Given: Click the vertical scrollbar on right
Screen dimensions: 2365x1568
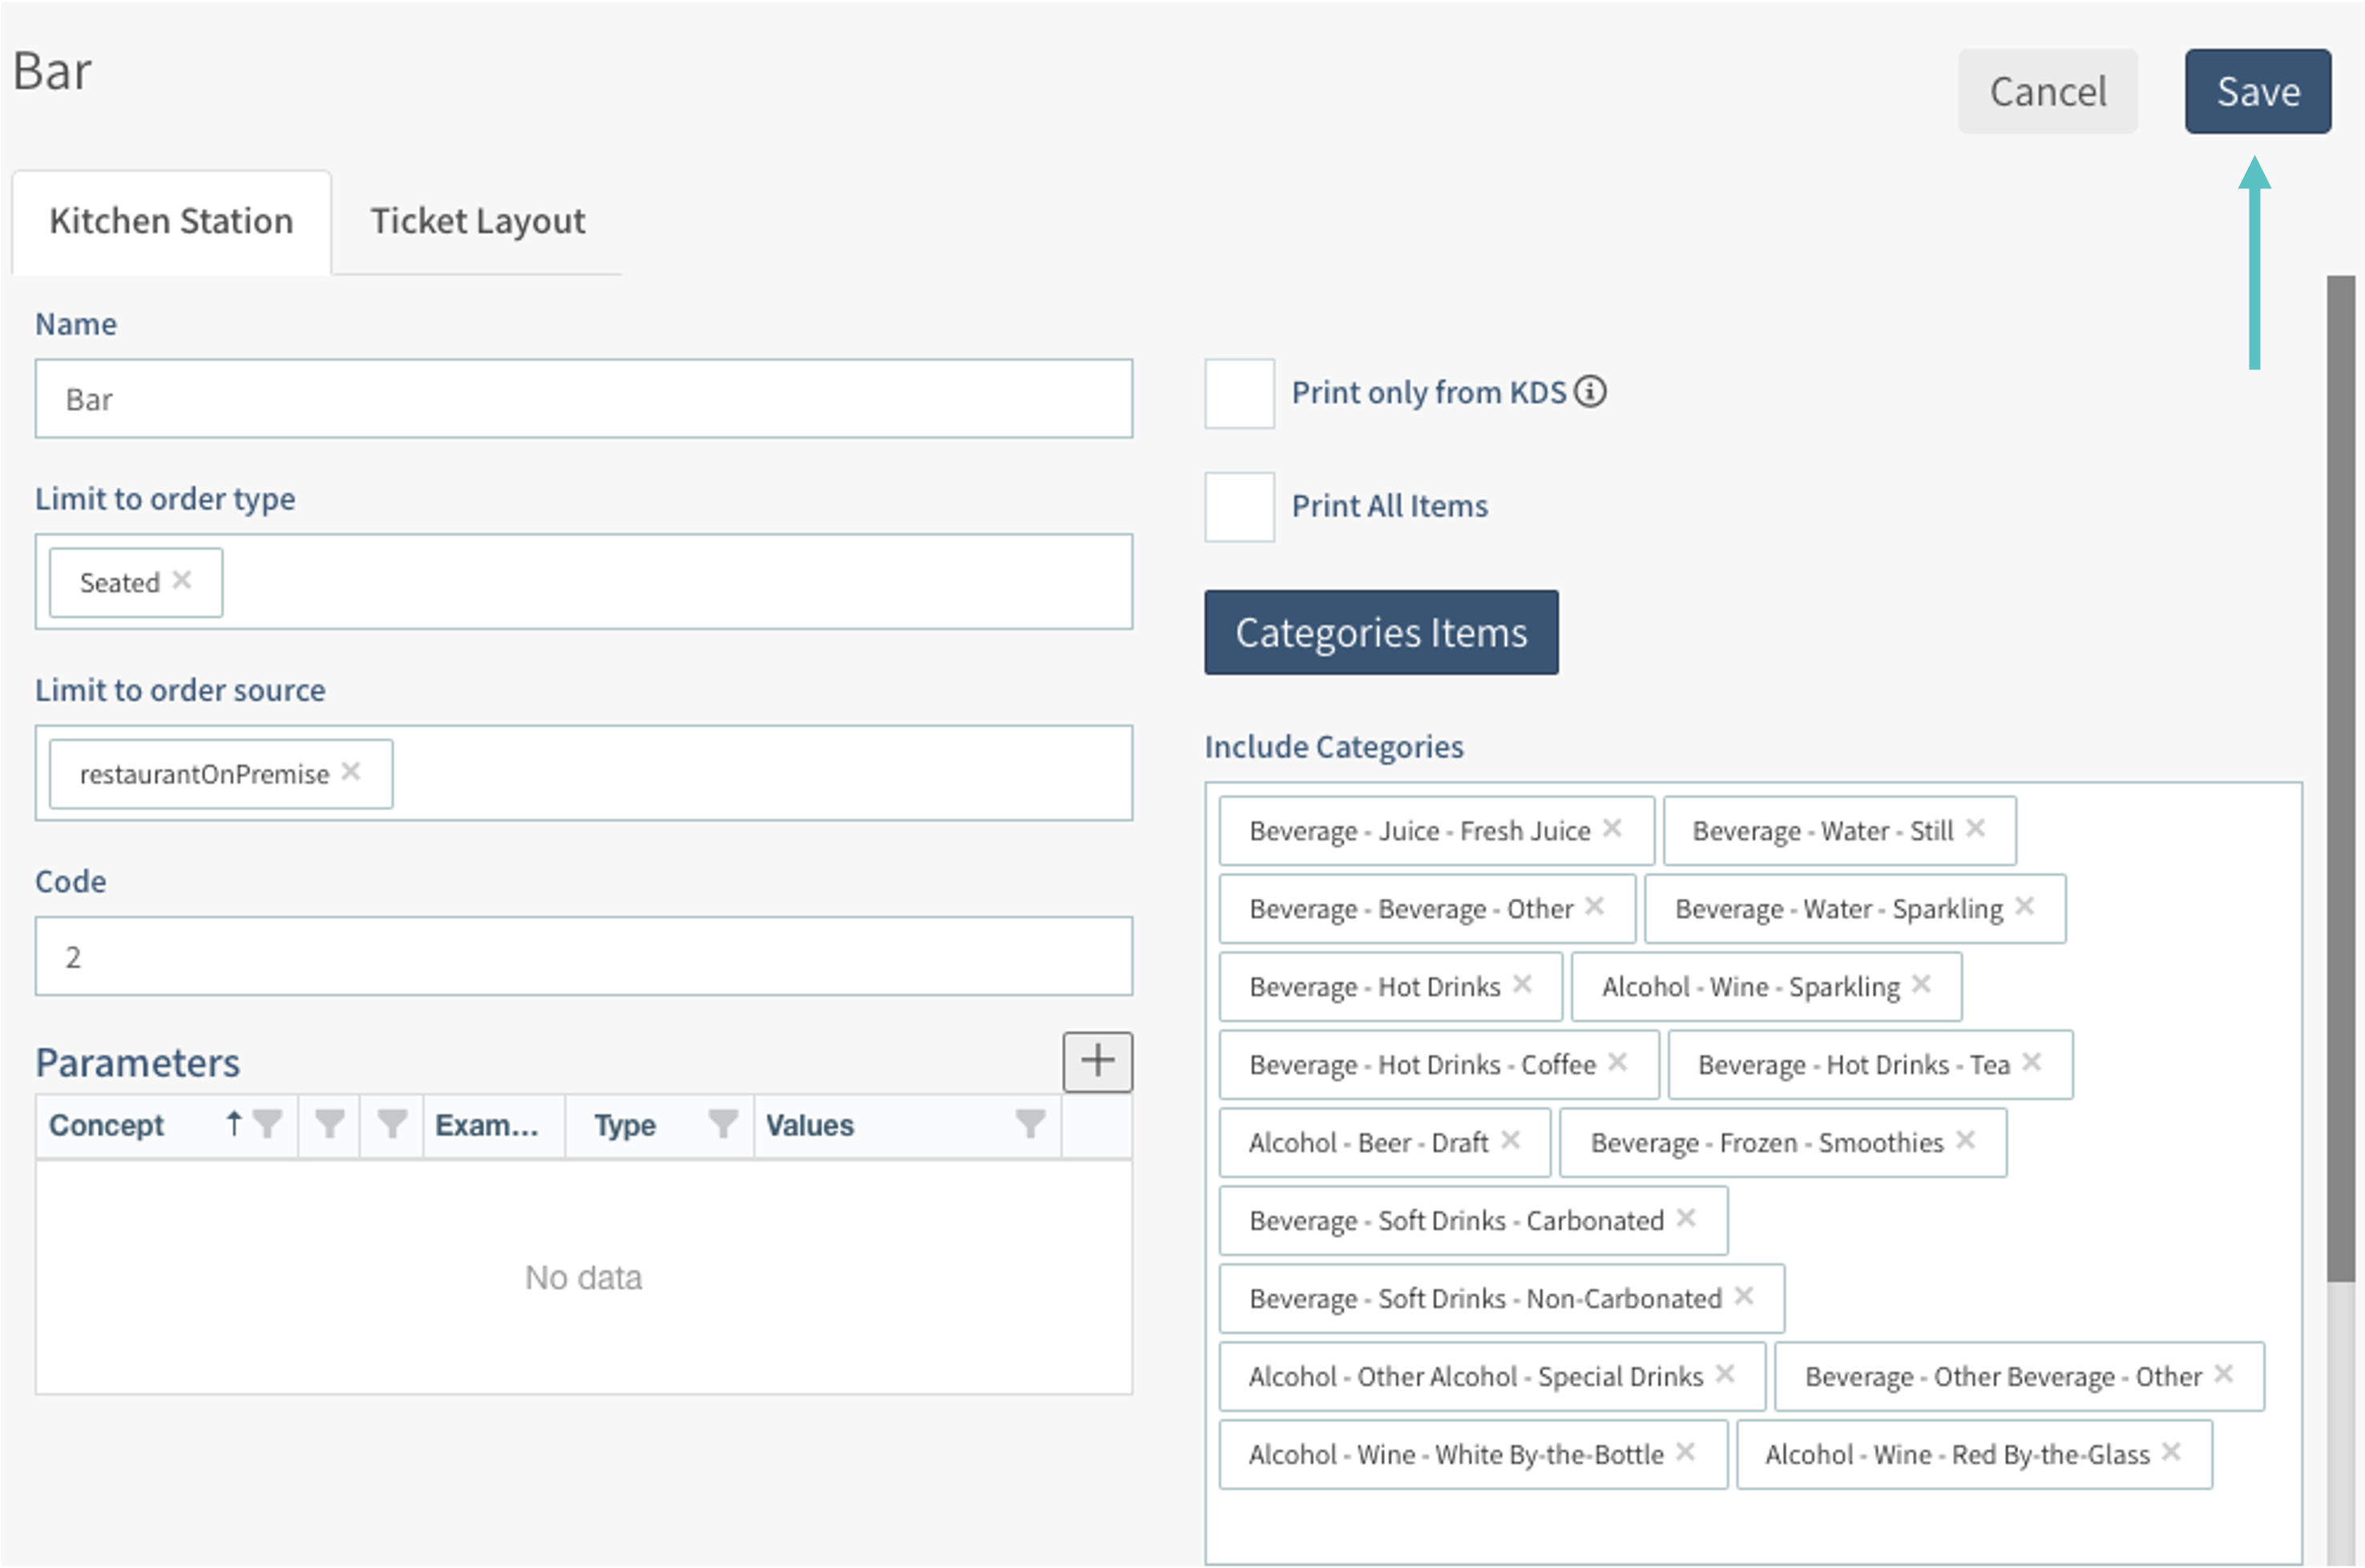Looking at the screenshot, I should pos(2340,780).
